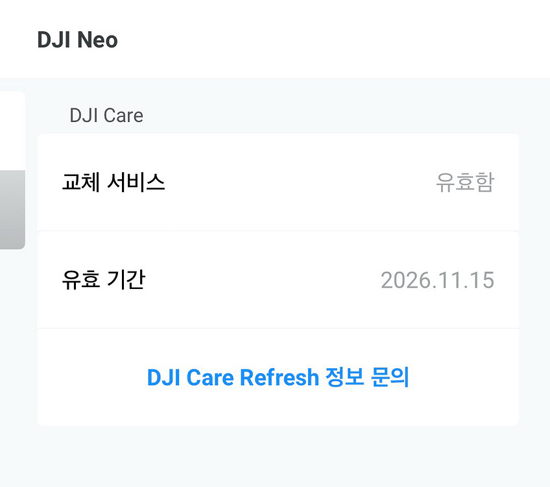Click DJI Neo to view device details

78,40
